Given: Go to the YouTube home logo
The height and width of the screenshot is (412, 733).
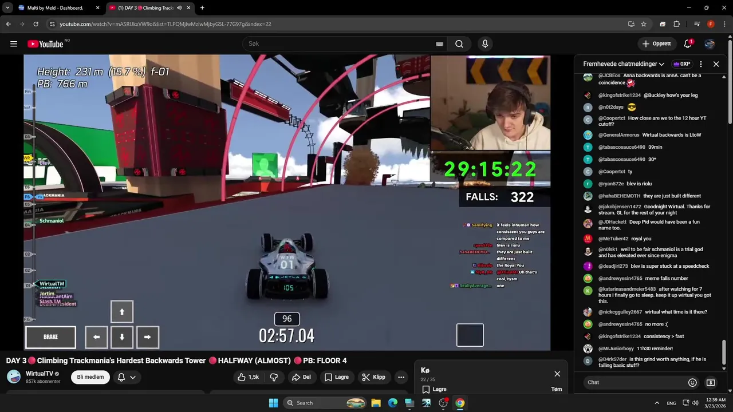Looking at the screenshot, I should (x=45, y=44).
